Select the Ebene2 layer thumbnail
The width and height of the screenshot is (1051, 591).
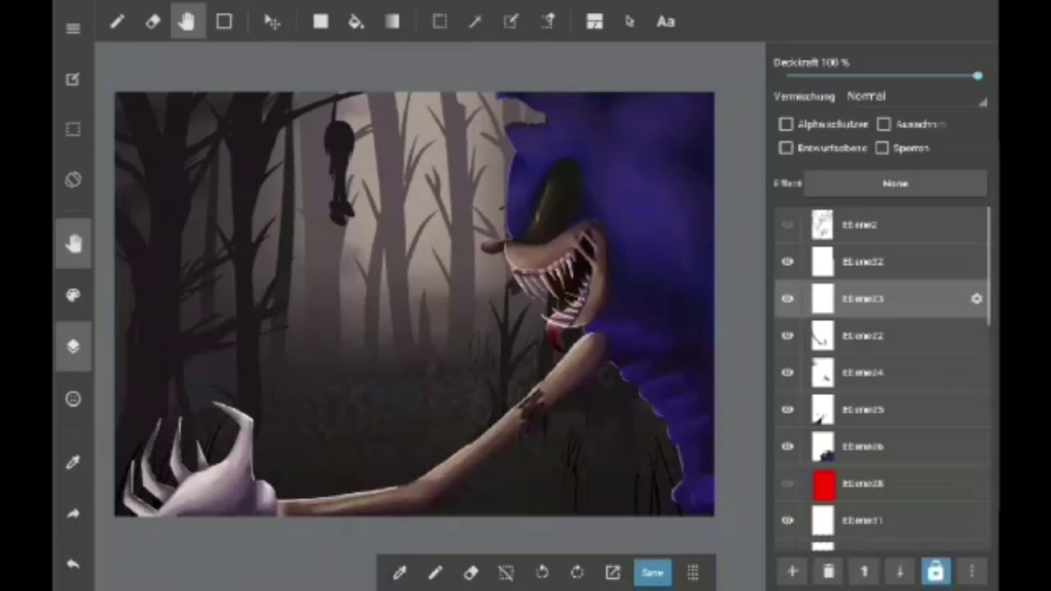point(823,225)
